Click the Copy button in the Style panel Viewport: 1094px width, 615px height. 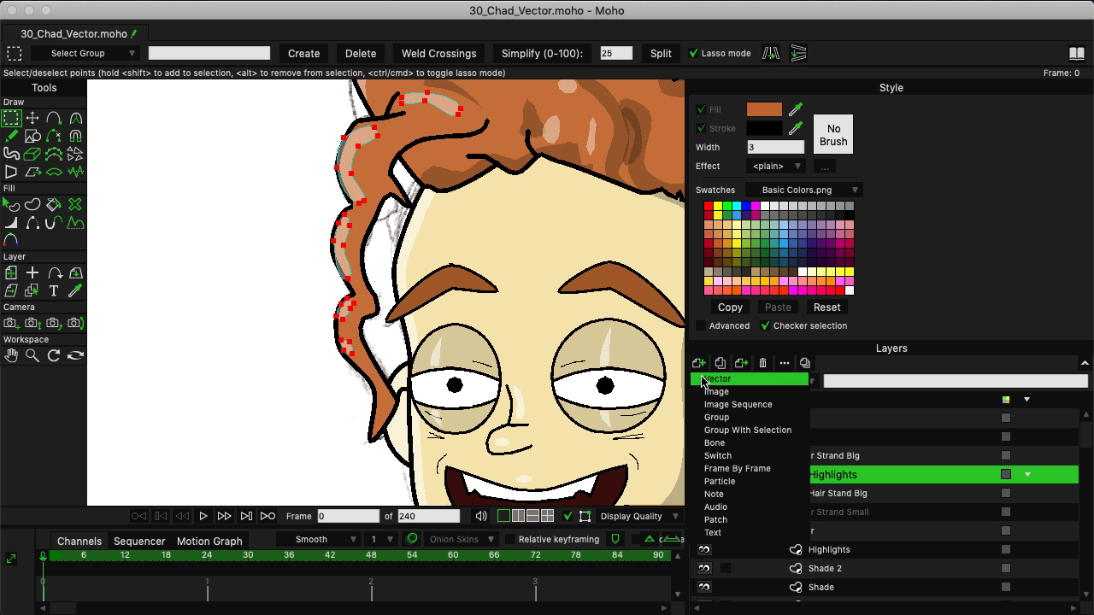point(729,307)
